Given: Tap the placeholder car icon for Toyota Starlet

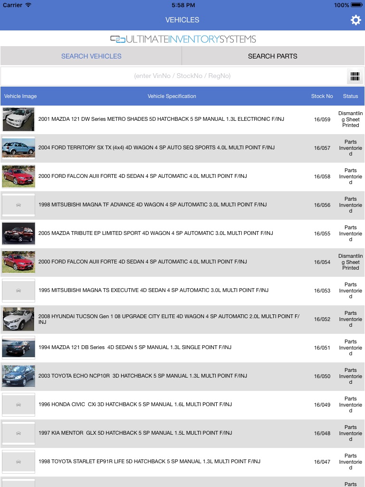Looking at the screenshot, I should [x=19, y=462].
